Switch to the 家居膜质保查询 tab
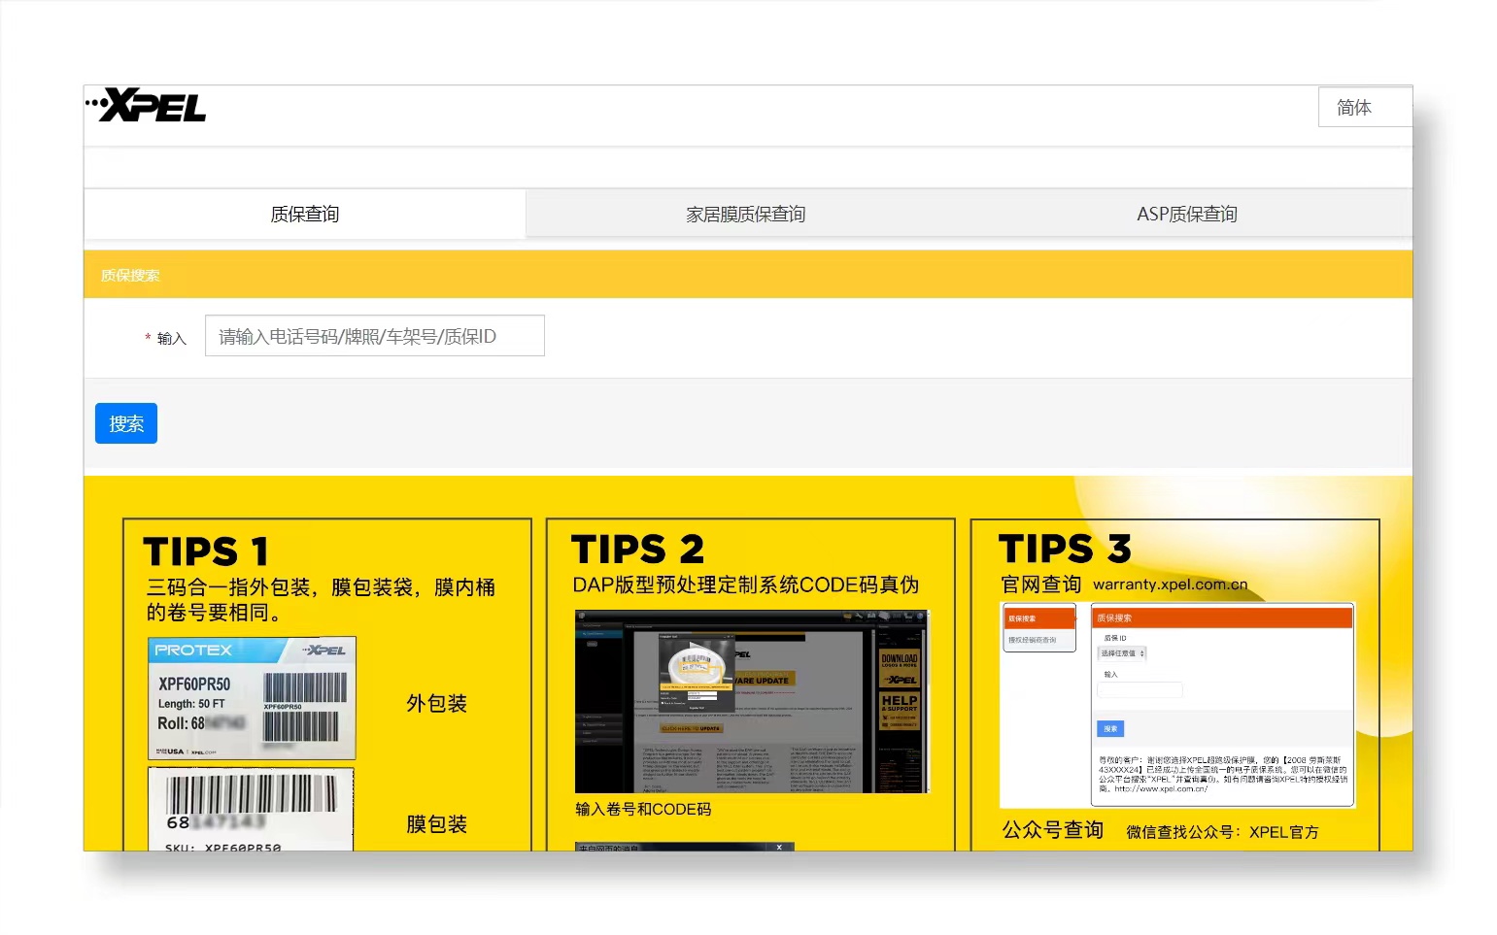The width and height of the screenshot is (1497, 935). click(746, 214)
